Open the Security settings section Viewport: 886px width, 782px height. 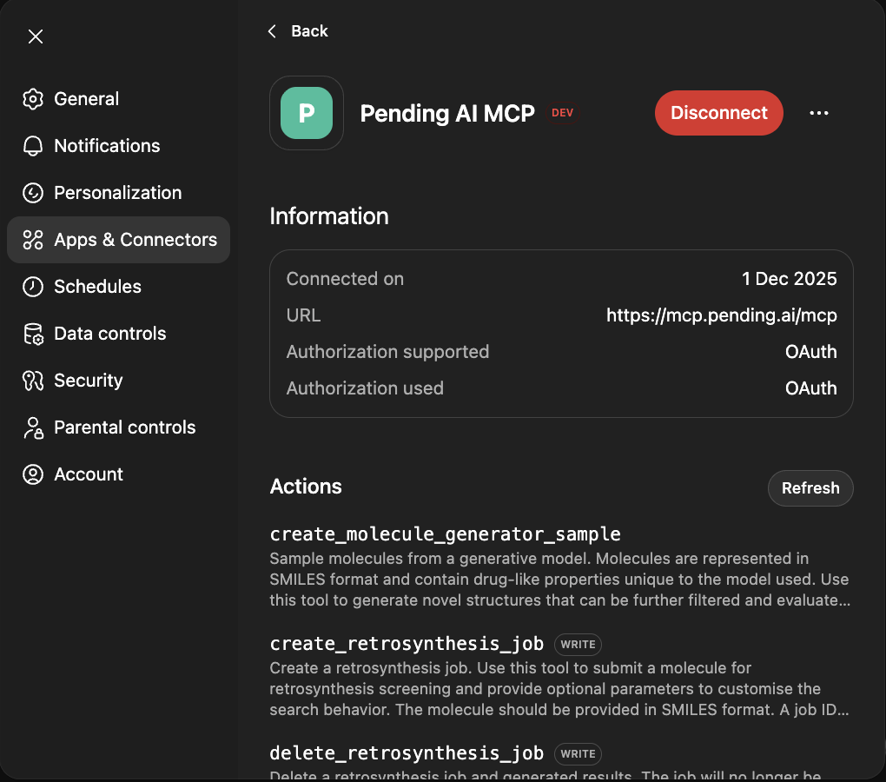coord(88,381)
